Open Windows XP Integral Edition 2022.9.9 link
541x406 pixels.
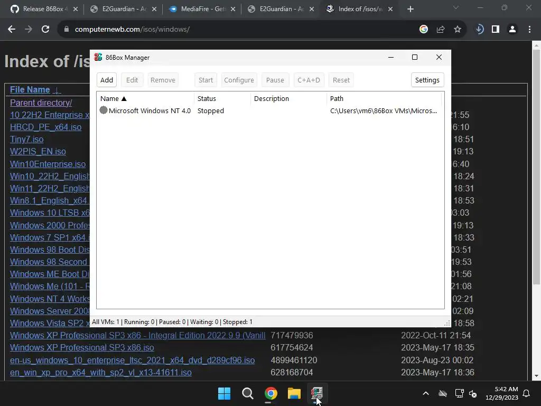[x=138, y=336]
